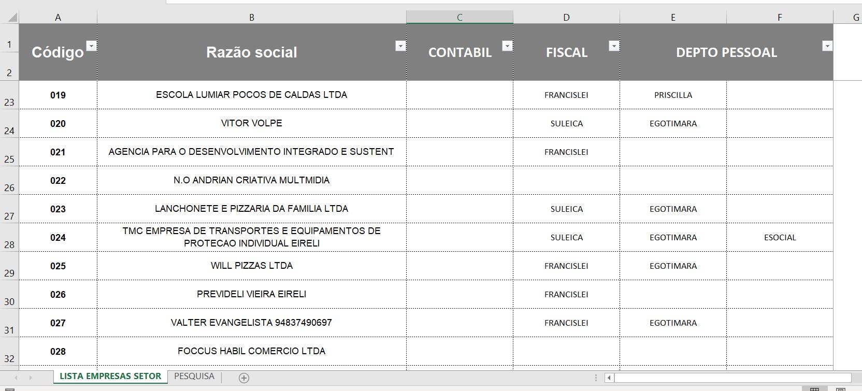
Task: Add a new sheet with plus icon
Action: (244, 378)
